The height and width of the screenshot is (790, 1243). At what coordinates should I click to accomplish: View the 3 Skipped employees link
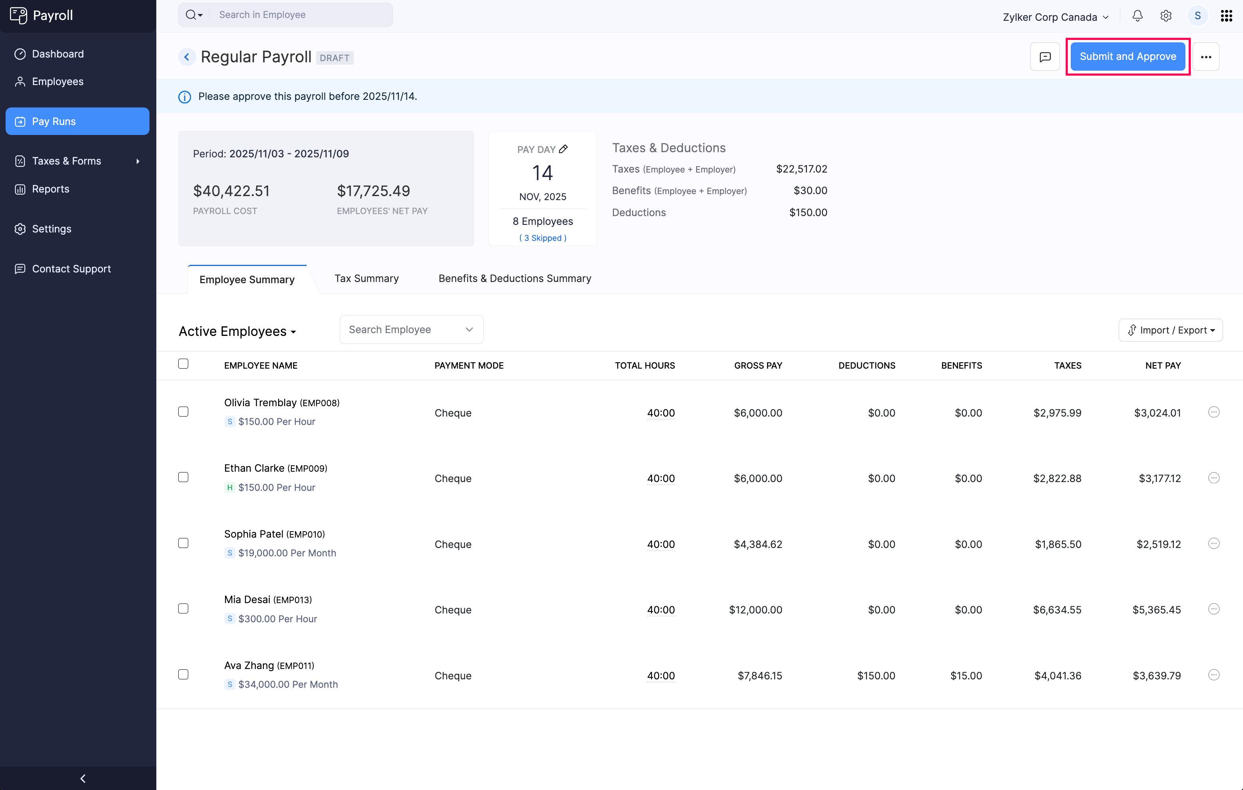pos(542,238)
